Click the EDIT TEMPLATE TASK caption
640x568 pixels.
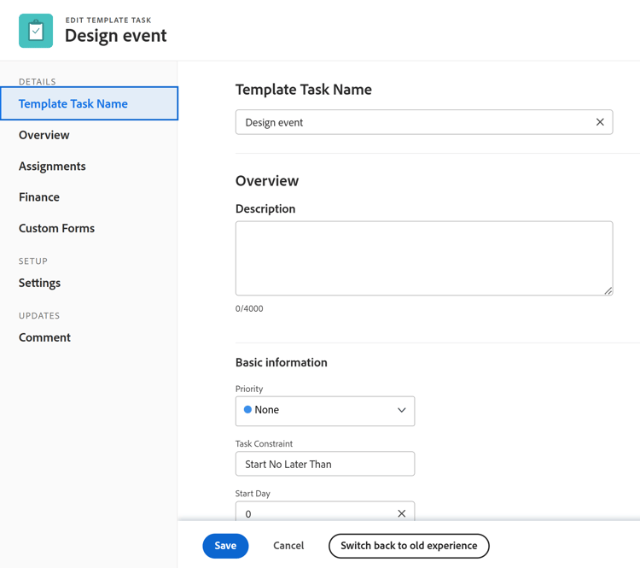pos(108,20)
